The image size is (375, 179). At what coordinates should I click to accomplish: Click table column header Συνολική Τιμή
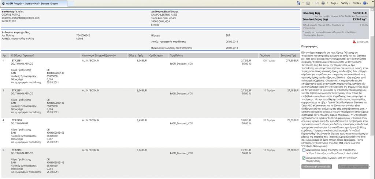tap(289, 56)
